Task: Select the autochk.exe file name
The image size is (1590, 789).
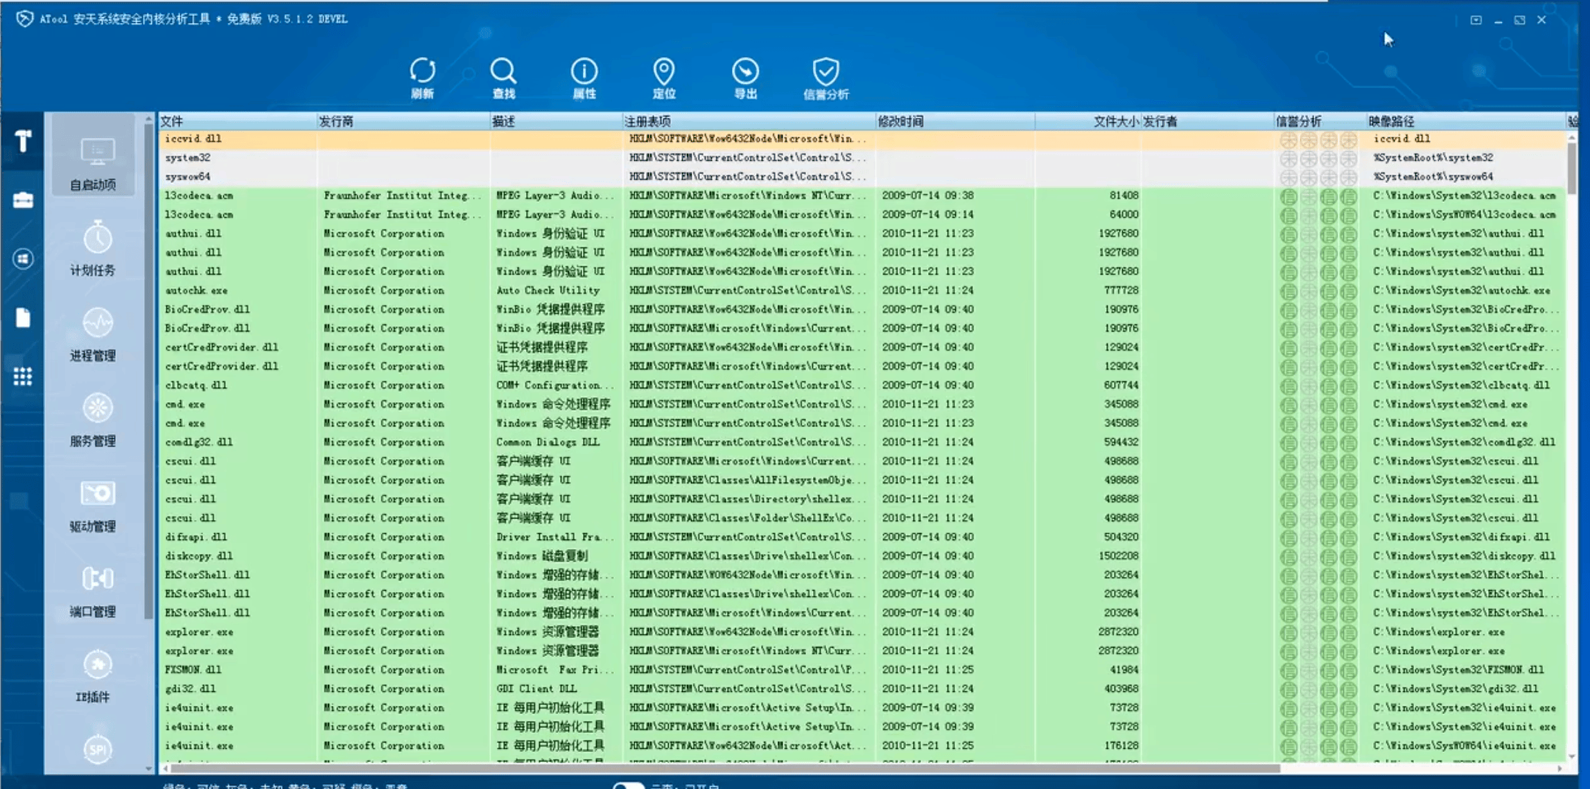Action: pos(196,291)
